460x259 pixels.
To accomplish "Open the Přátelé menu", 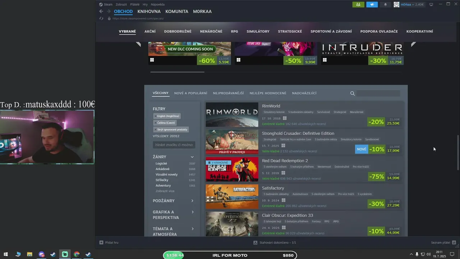I will (x=135, y=4).
